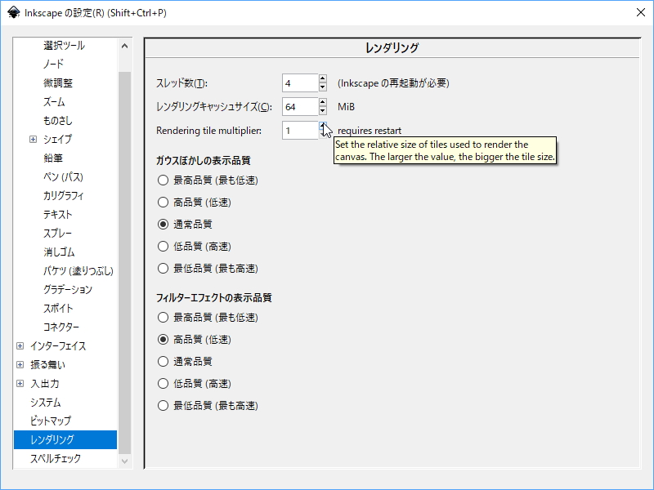Open 鉛筆 tool preferences

click(x=53, y=158)
